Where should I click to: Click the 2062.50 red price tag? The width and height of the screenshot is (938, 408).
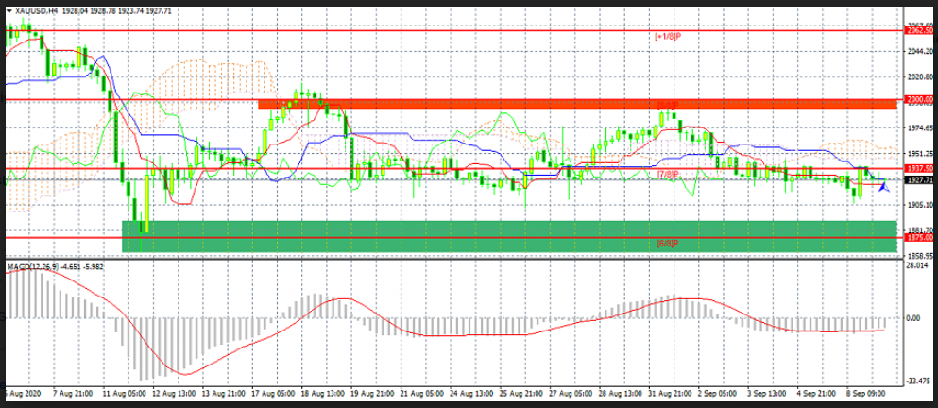[918, 30]
